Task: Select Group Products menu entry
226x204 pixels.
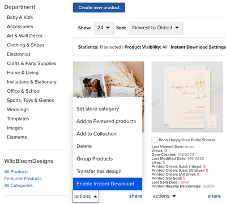Action: coord(95,159)
